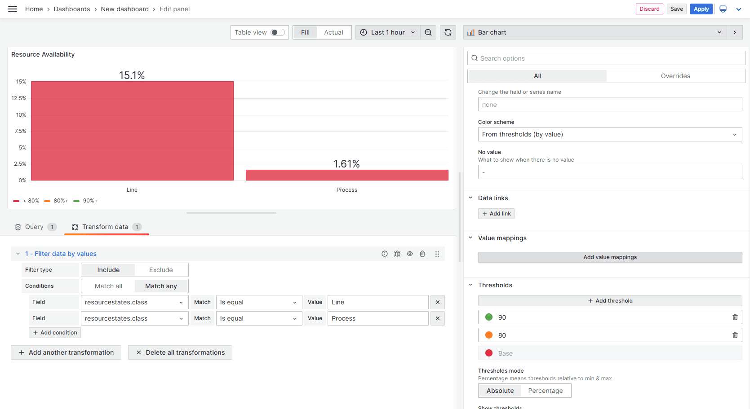
Task: Disable the transformation with eye icon
Action: pos(410,254)
